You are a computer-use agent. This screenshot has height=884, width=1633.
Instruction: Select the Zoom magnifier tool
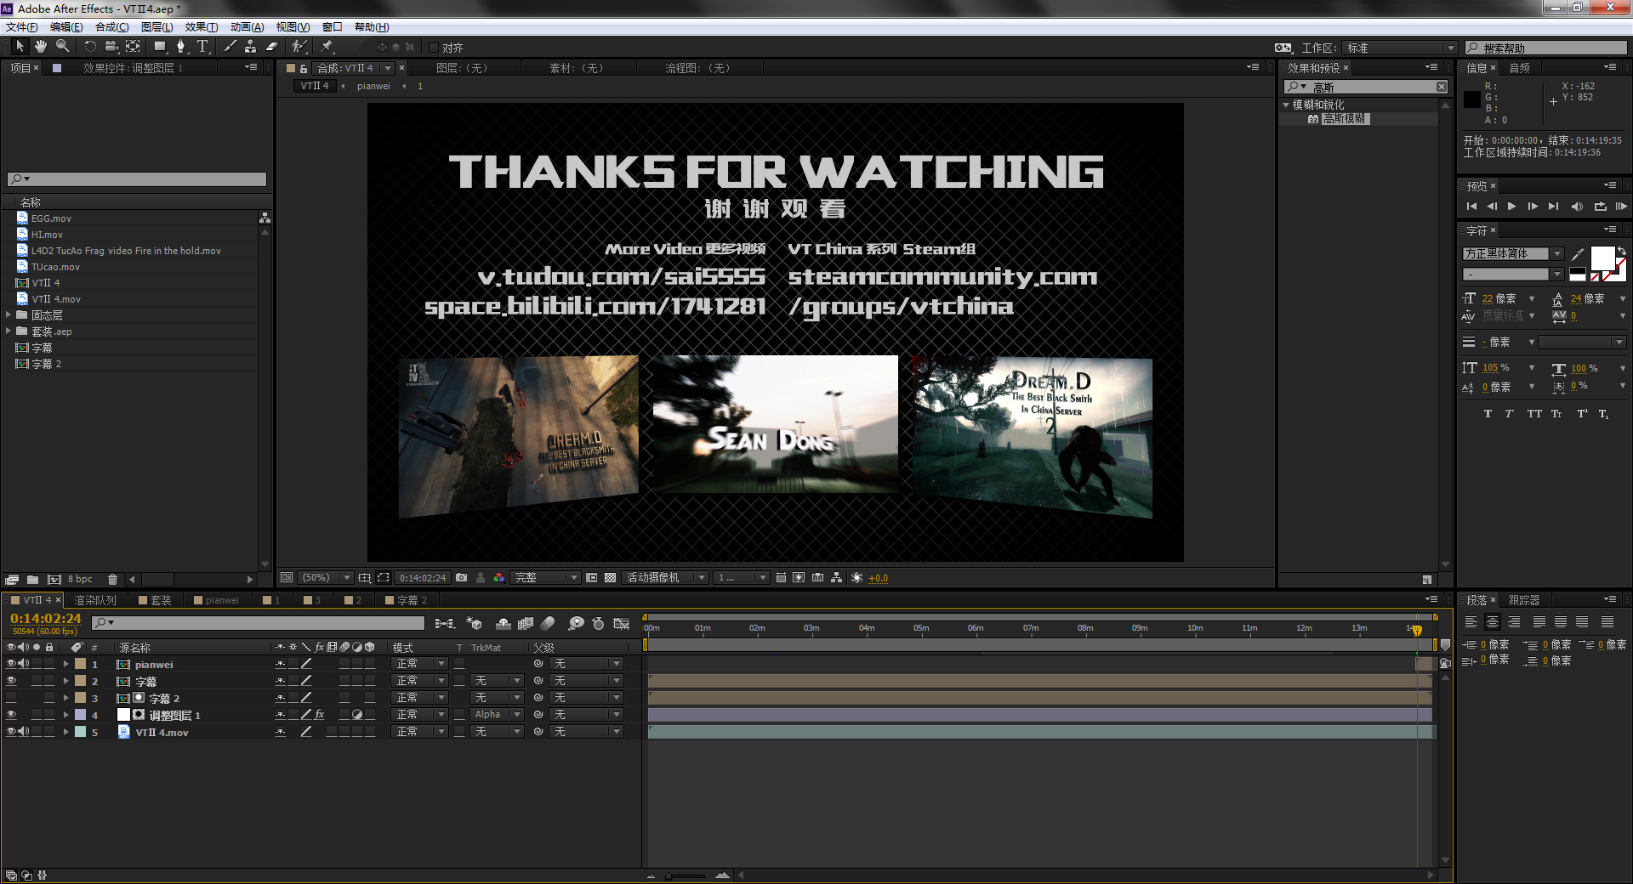pyautogui.click(x=62, y=47)
